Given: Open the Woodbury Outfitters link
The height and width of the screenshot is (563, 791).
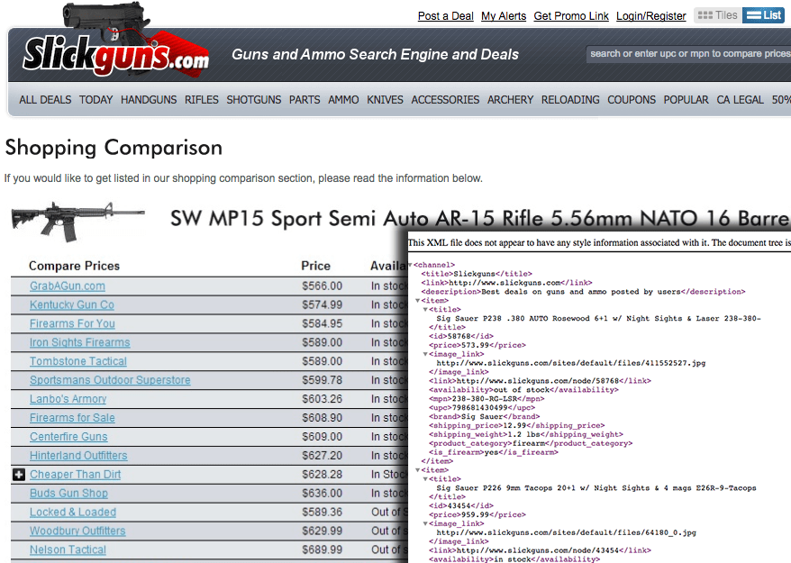Looking at the screenshot, I should pos(77,531).
